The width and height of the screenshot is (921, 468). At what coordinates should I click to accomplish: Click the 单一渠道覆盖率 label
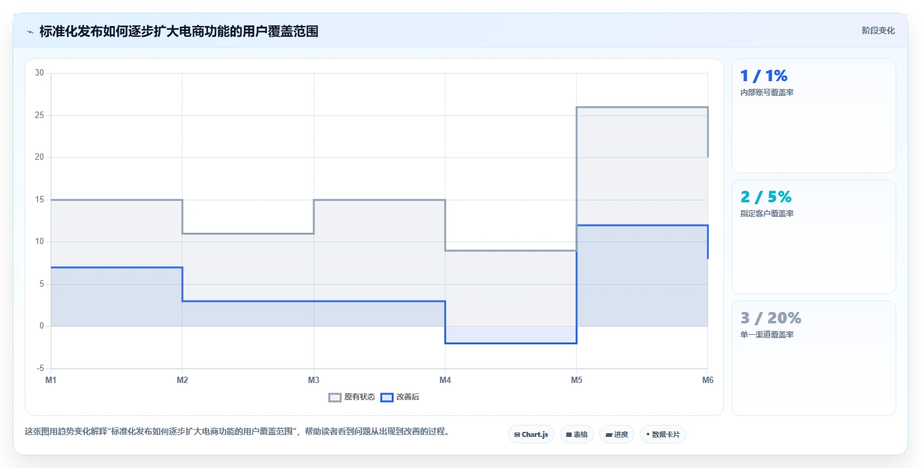pos(767,335)
